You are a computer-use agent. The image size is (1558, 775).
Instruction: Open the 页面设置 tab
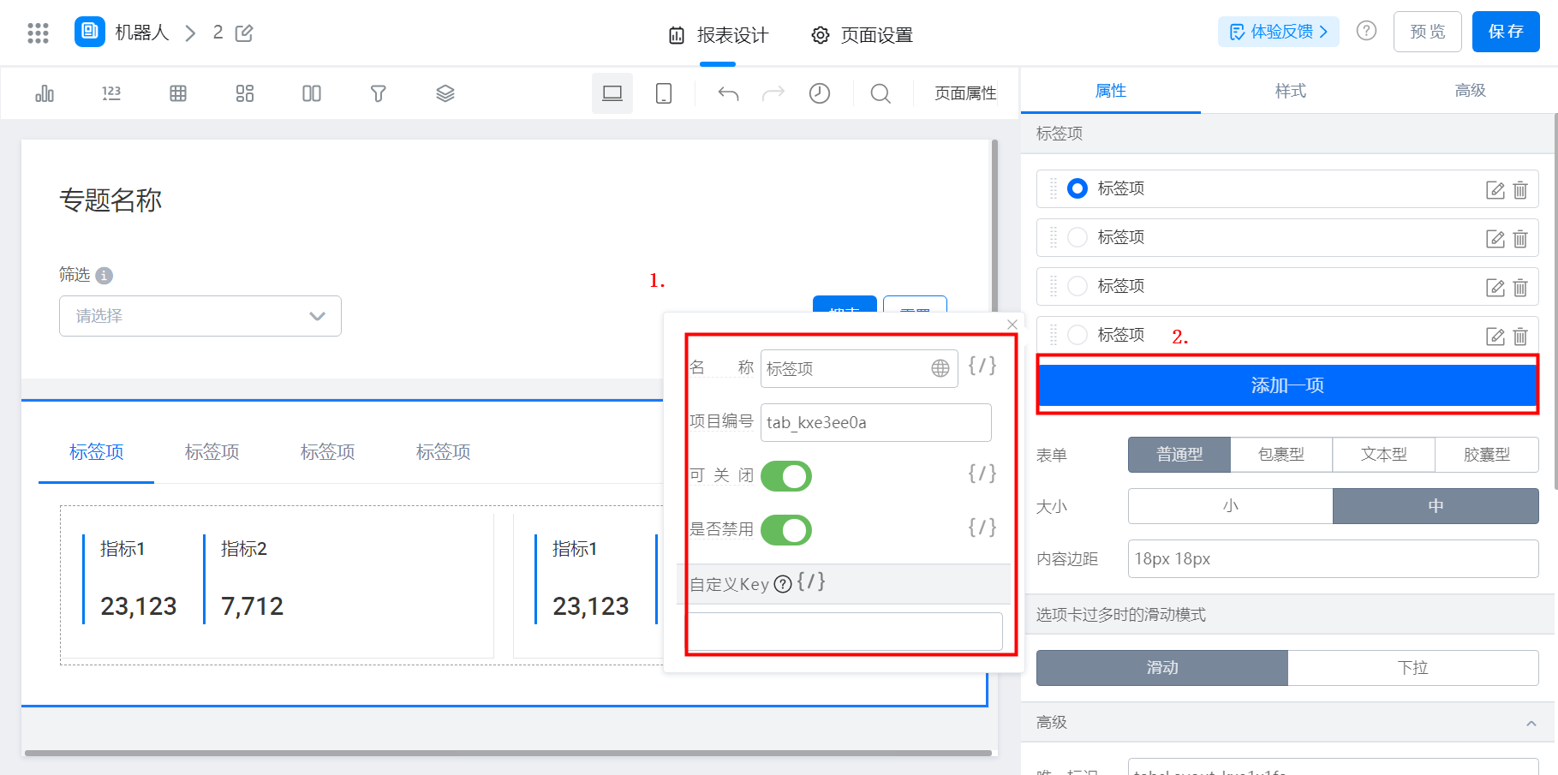[x=863, y=35]
